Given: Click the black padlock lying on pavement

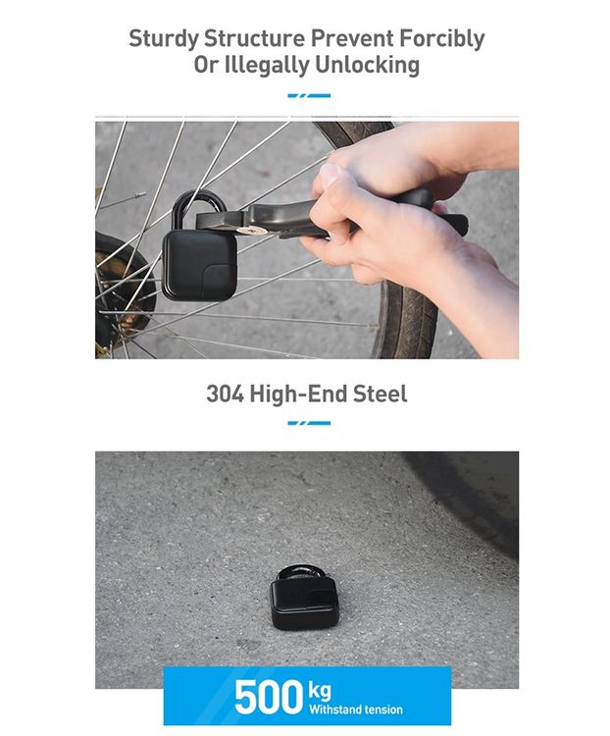Looking at the screenshot, I should pyautogui.click(x=305, y=598).
